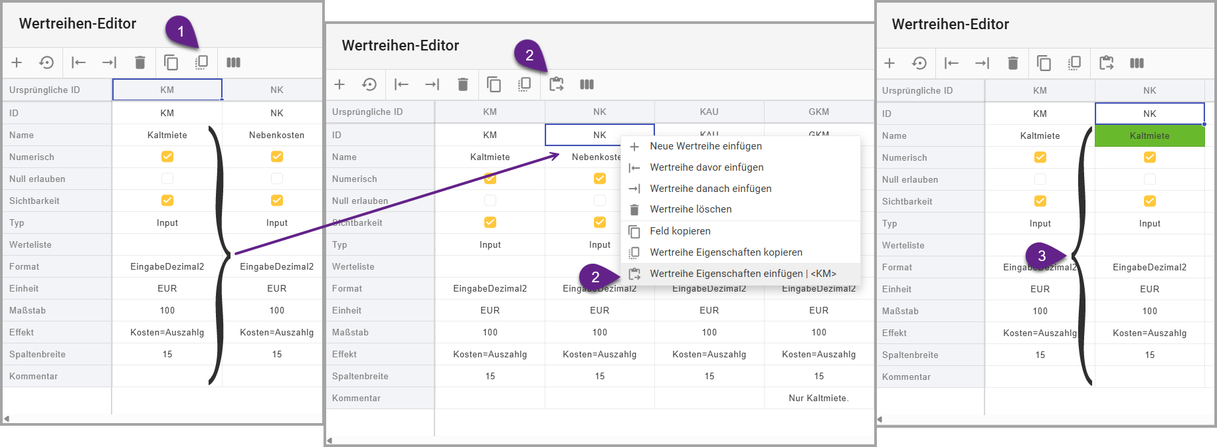Paste Wertreihe properties icon in middle editor toolbar
Screen dimensions: 1217x447
(556, 84)
